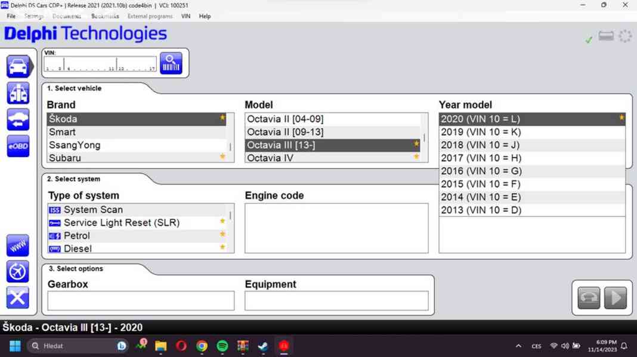Open the eOBD mode from the sidebar
The height and width of the screenshot is (357, 637).
[17, 146]
